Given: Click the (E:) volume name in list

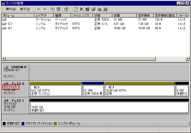Looking at the screenshot, I should point(10,28).
